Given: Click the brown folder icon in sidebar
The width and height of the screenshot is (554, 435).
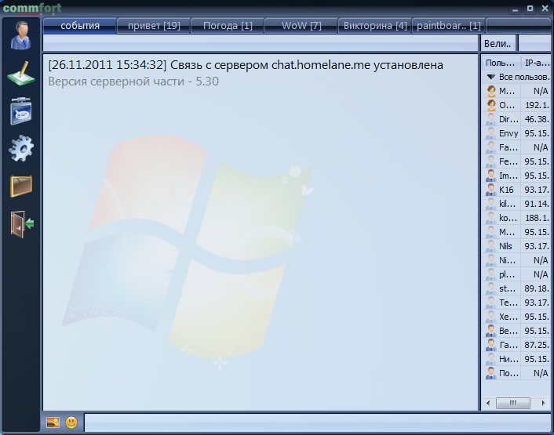Looking at the screenshot, I should [21, 186].
